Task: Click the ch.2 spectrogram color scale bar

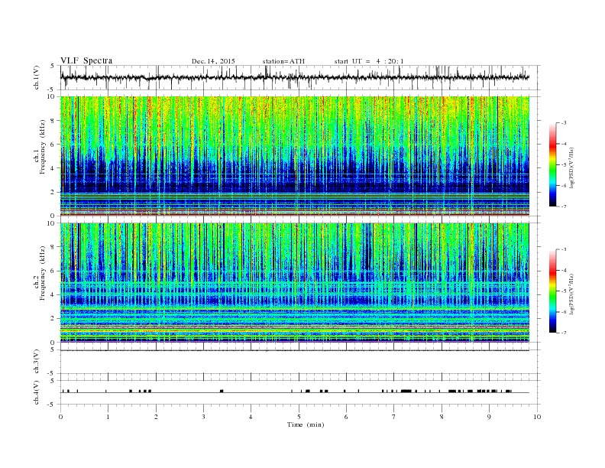Action: coord(552,291)
